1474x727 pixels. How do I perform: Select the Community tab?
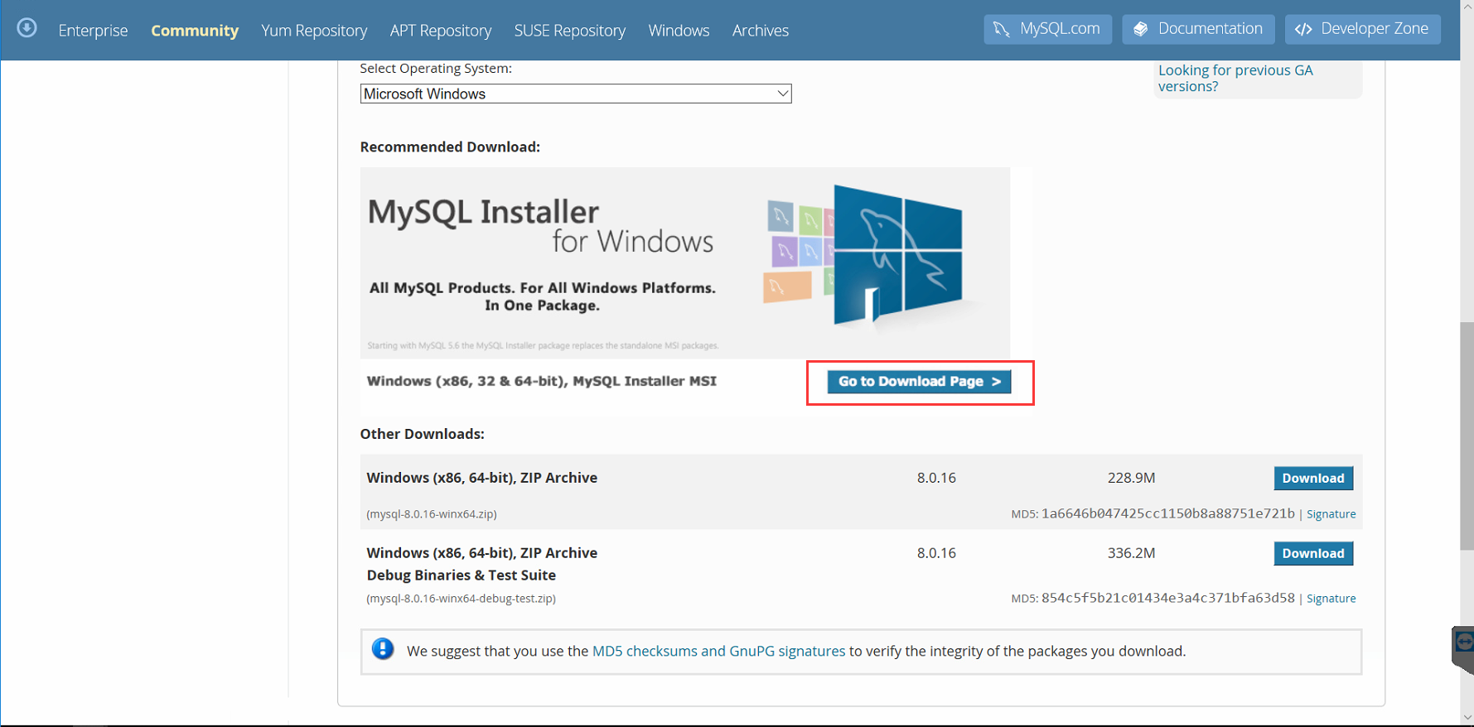[195, 31]
